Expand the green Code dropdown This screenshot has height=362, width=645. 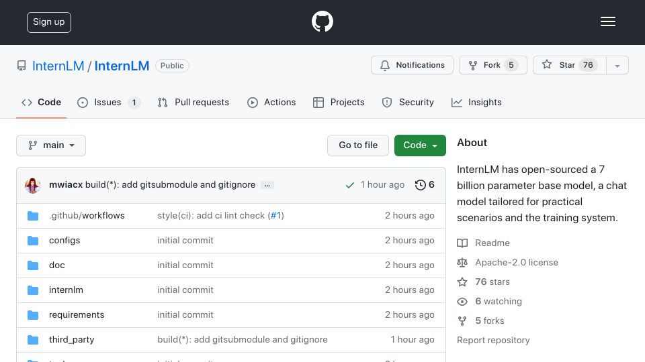[x=420, y=145]
